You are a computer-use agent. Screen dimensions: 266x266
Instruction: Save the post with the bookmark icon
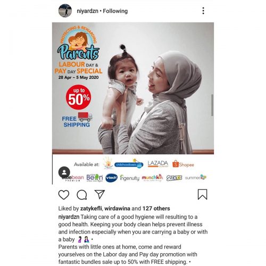point(202,194)
